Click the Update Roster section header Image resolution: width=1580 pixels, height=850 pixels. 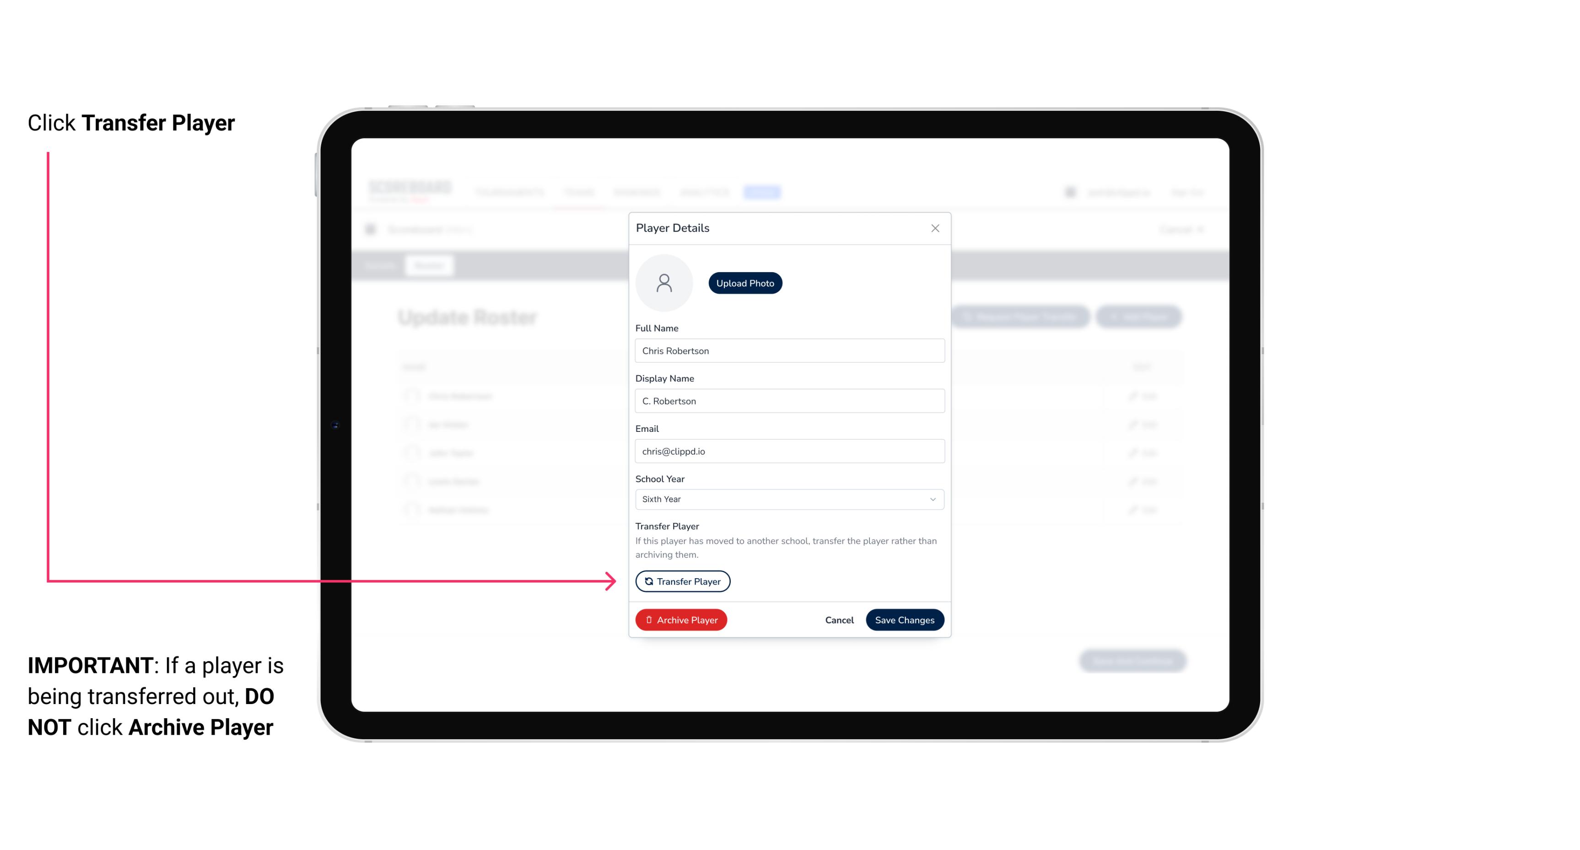pos(468,317)
